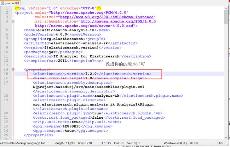Close the pom.xml tab

click(18, 3)
